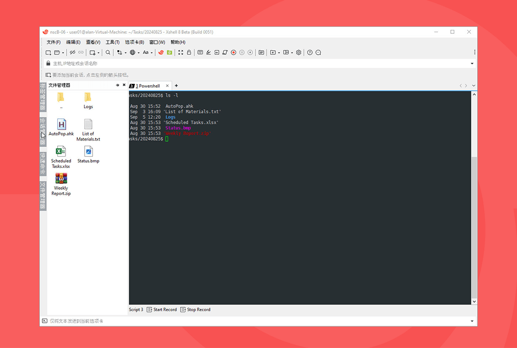Viewport: 517px width, 348px height.
Task: Click the highlight pen icon
Action: pos(208,52)
